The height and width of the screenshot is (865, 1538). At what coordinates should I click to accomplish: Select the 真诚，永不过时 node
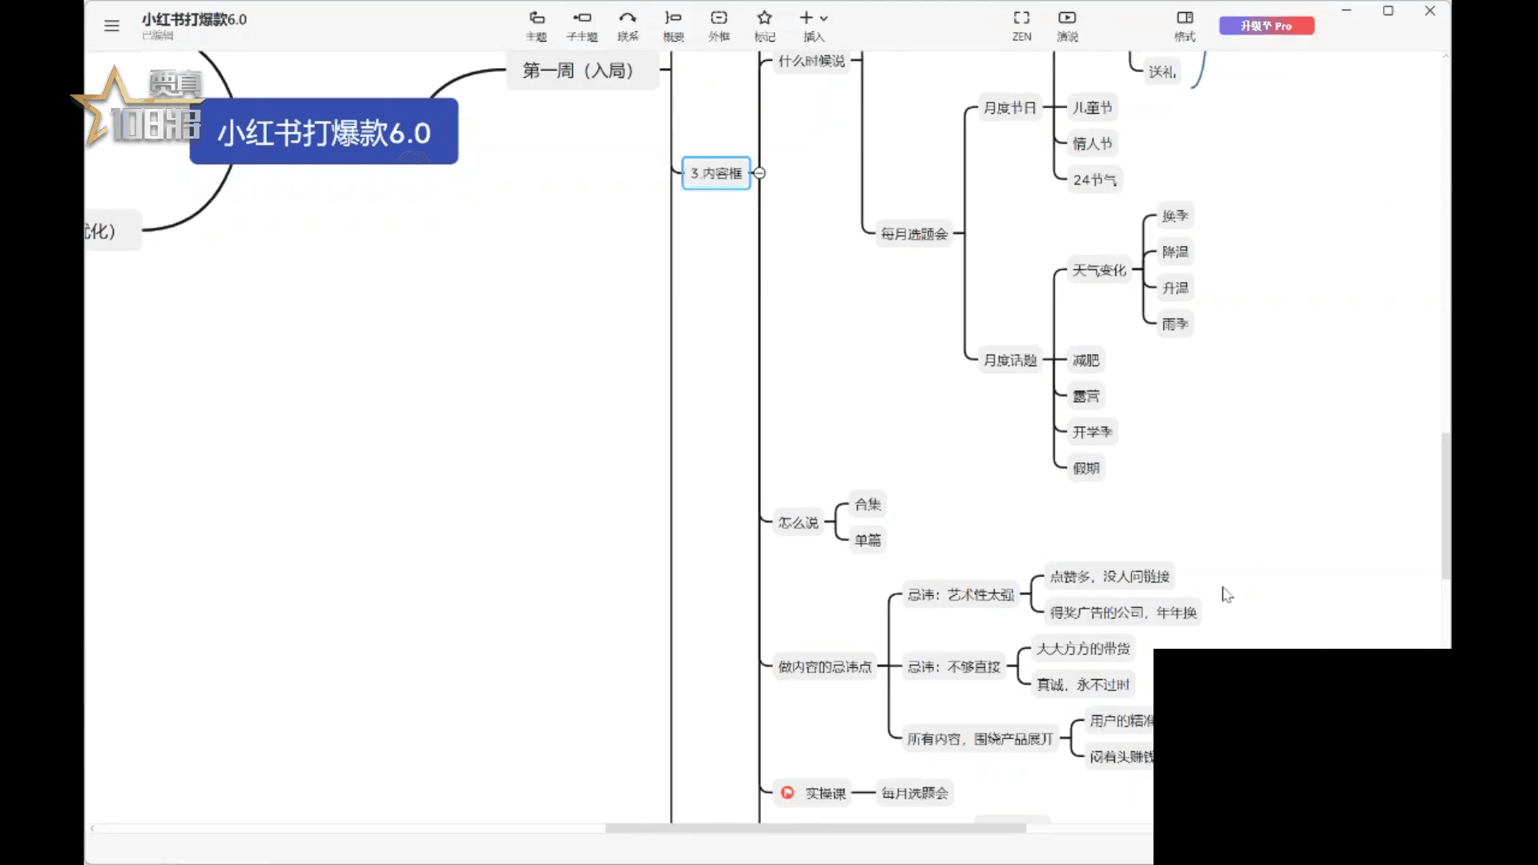1083,685
